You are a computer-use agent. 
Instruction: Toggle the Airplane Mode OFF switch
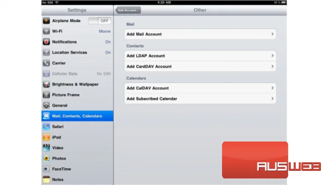[99, 21]
